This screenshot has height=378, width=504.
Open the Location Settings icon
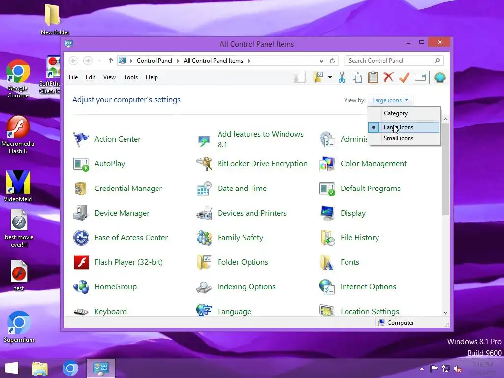327,311
